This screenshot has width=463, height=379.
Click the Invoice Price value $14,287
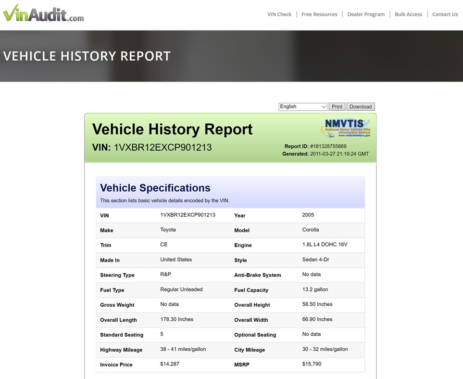(169, 365)
